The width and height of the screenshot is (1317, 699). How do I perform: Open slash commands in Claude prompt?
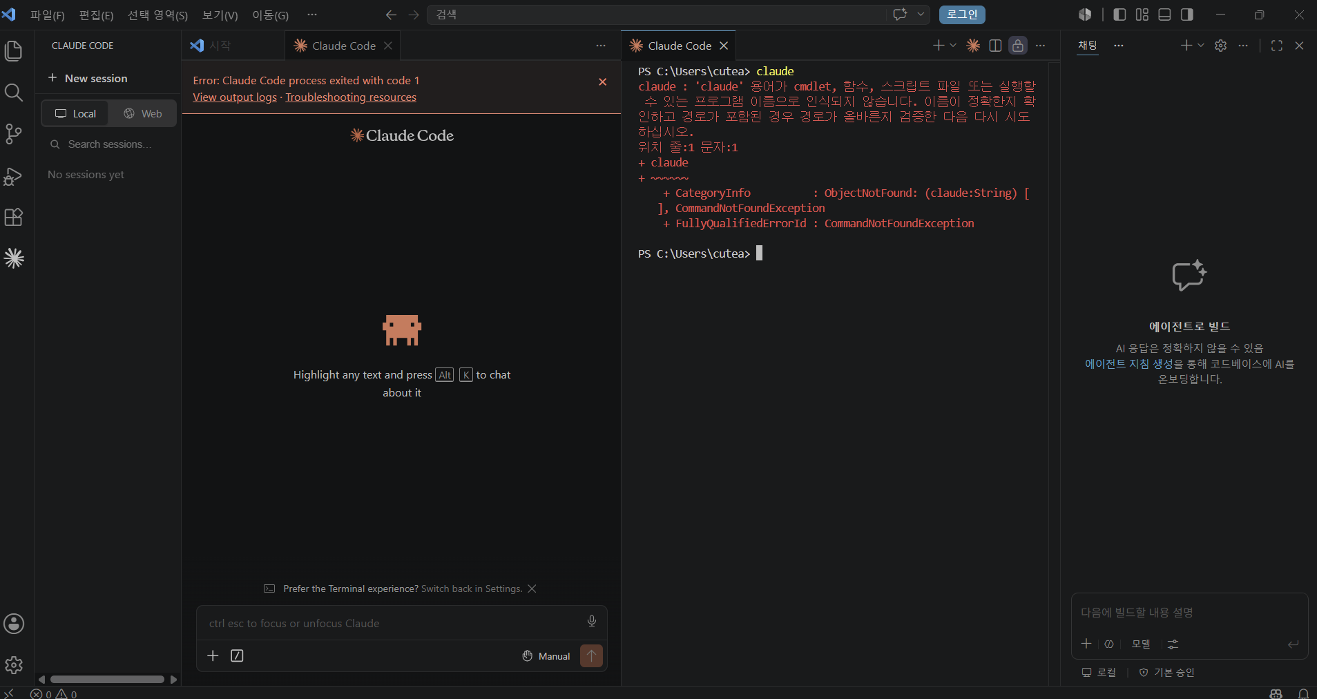click(237, 655)
